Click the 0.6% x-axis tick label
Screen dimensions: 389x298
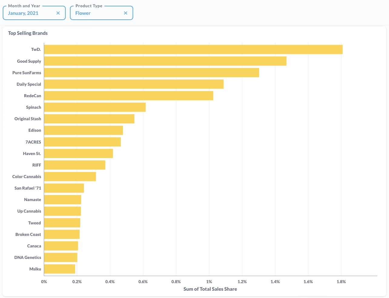[x=143, y=282]
